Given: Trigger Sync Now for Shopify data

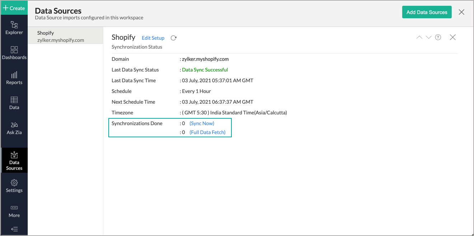Looking at the screenshot, I should (202, 123).
